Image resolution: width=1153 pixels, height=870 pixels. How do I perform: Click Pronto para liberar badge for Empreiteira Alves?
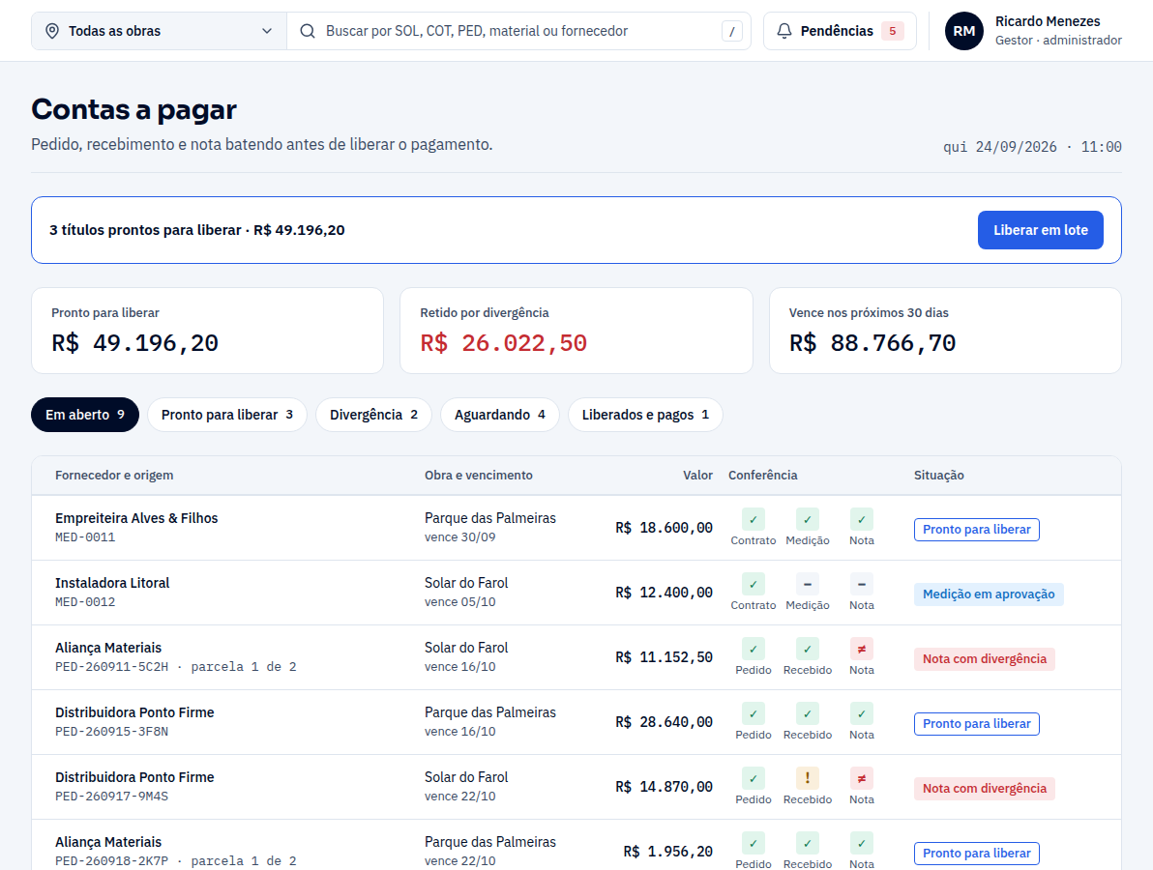point(977,530)
